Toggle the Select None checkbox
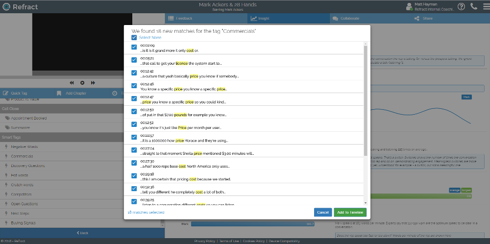This screenshot has height=244, width=490. click(x=134, y=38)
